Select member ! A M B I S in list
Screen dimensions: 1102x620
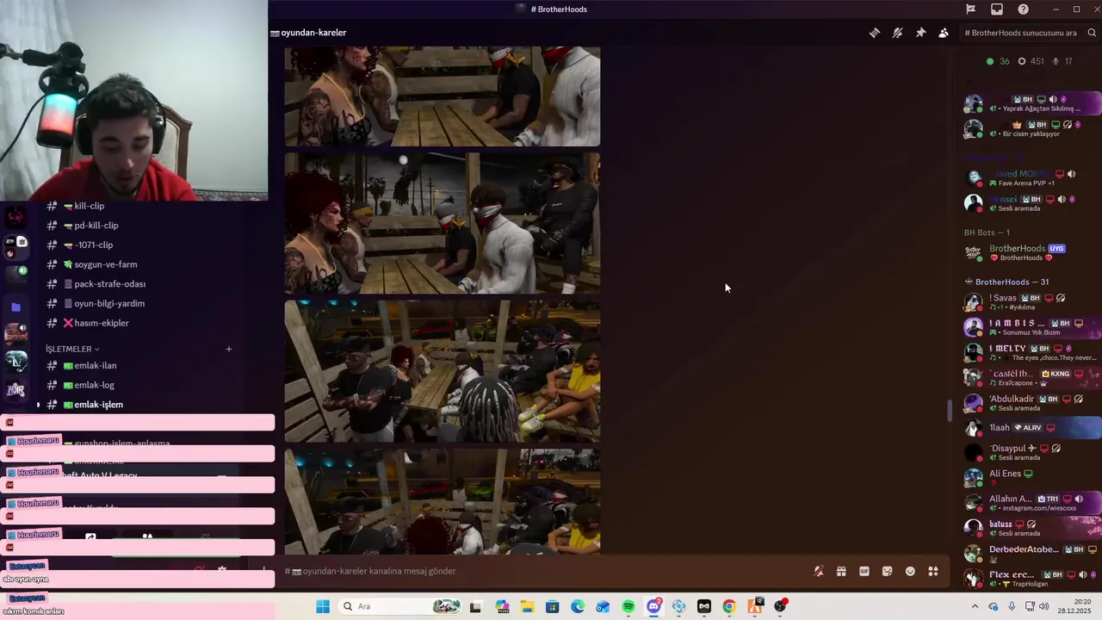pos(1031,327)
